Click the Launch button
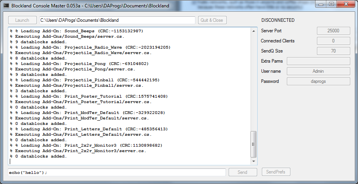The width and height of the screenshot is (358, 184). (x=22, y=20)
